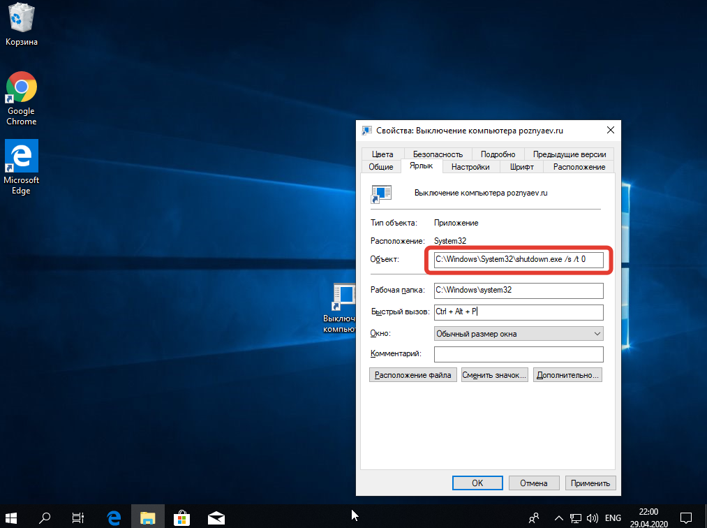707x528 pixels.
Task: Click the Расположение файла button
Action: click(413, 375)
